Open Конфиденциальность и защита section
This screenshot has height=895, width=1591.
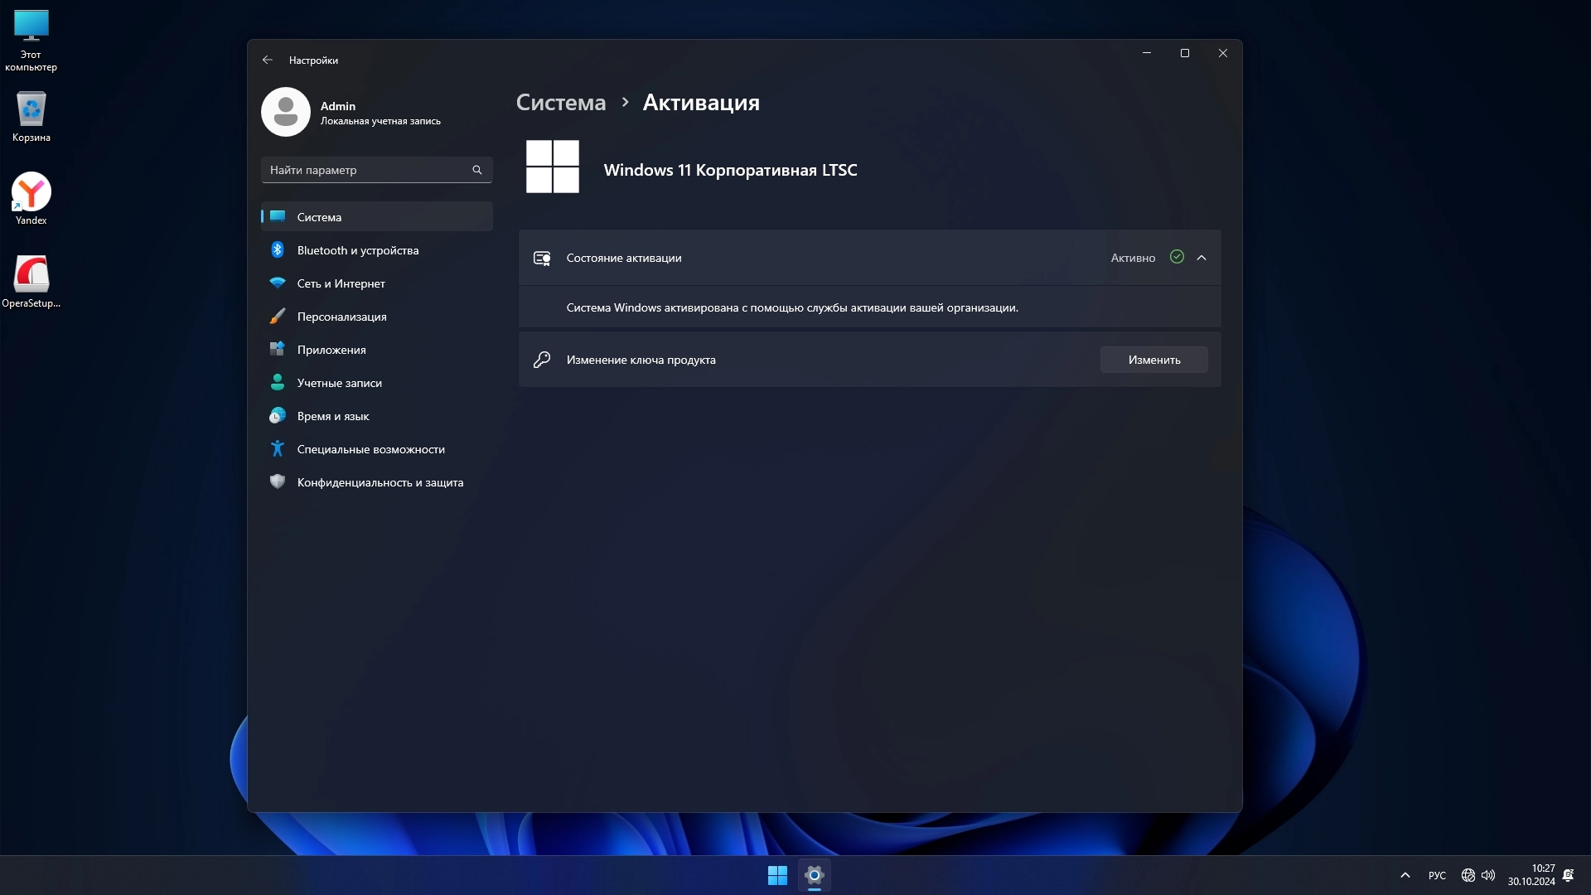tap(380, 482)
